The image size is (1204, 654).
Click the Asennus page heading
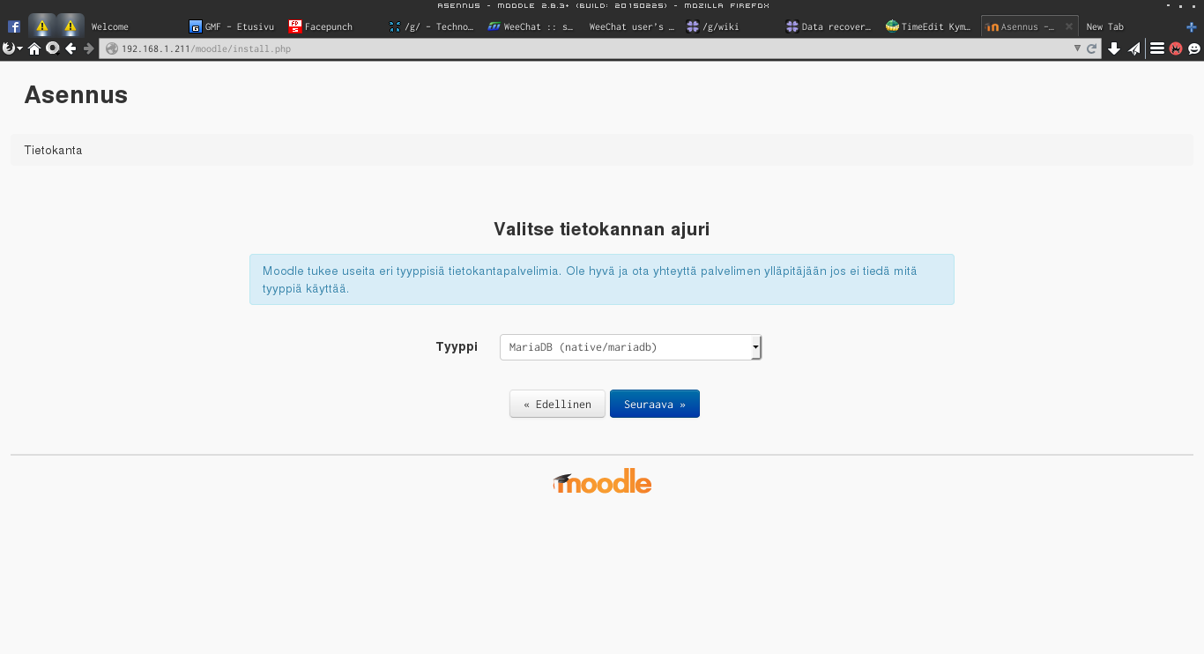[76, 95]
